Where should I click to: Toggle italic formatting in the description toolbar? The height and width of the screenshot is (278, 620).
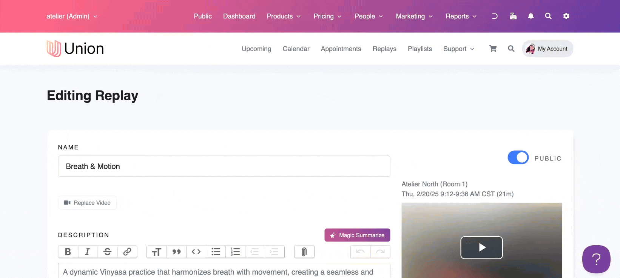pyautogui.click(x=88, y=252)
